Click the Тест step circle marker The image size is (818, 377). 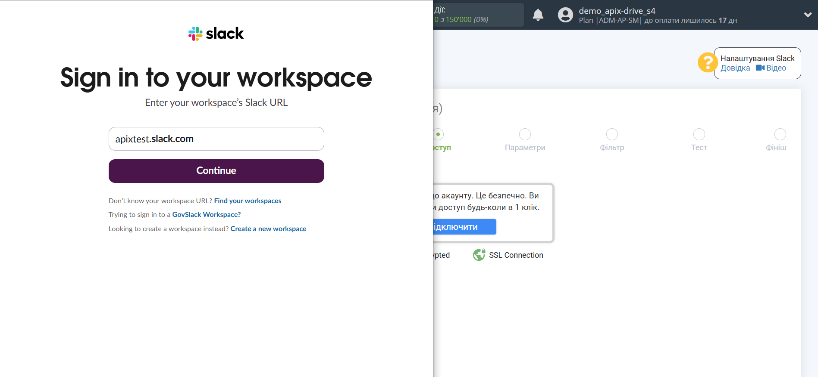tap(699, 134)
